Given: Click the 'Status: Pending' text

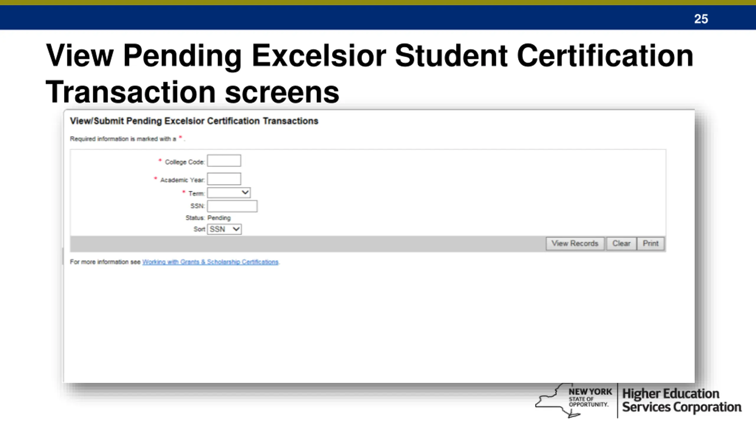Looking at the screenshot, I should click(x=208, y=218).
